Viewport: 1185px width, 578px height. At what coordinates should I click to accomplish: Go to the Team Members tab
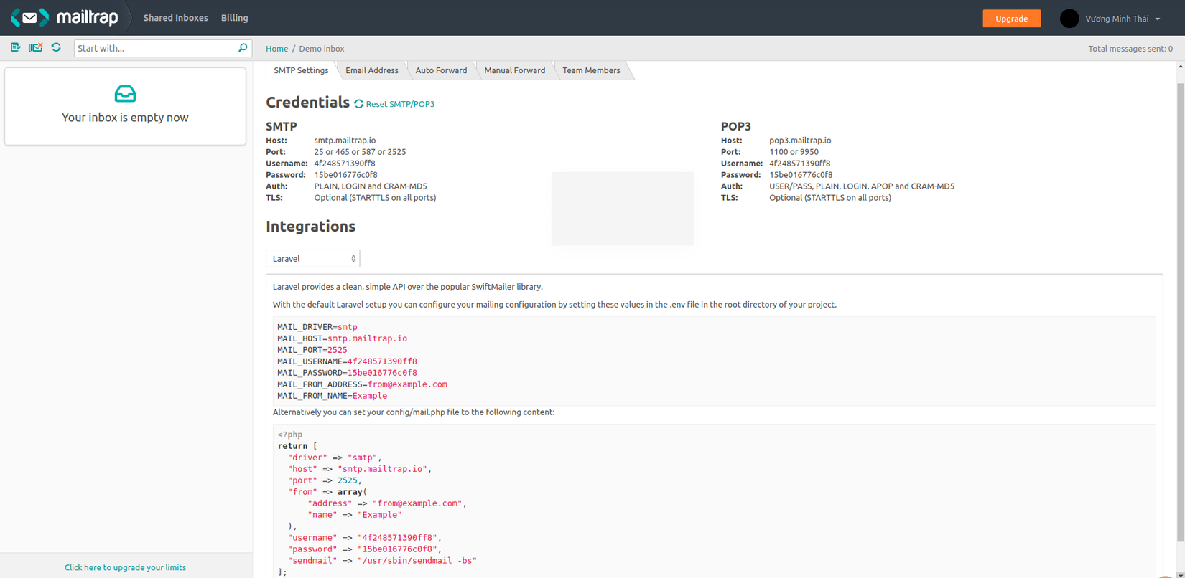(591, 70)
